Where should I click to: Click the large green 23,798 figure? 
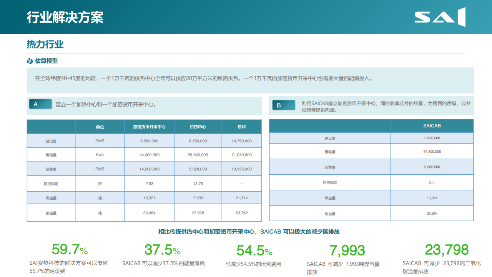447,250
